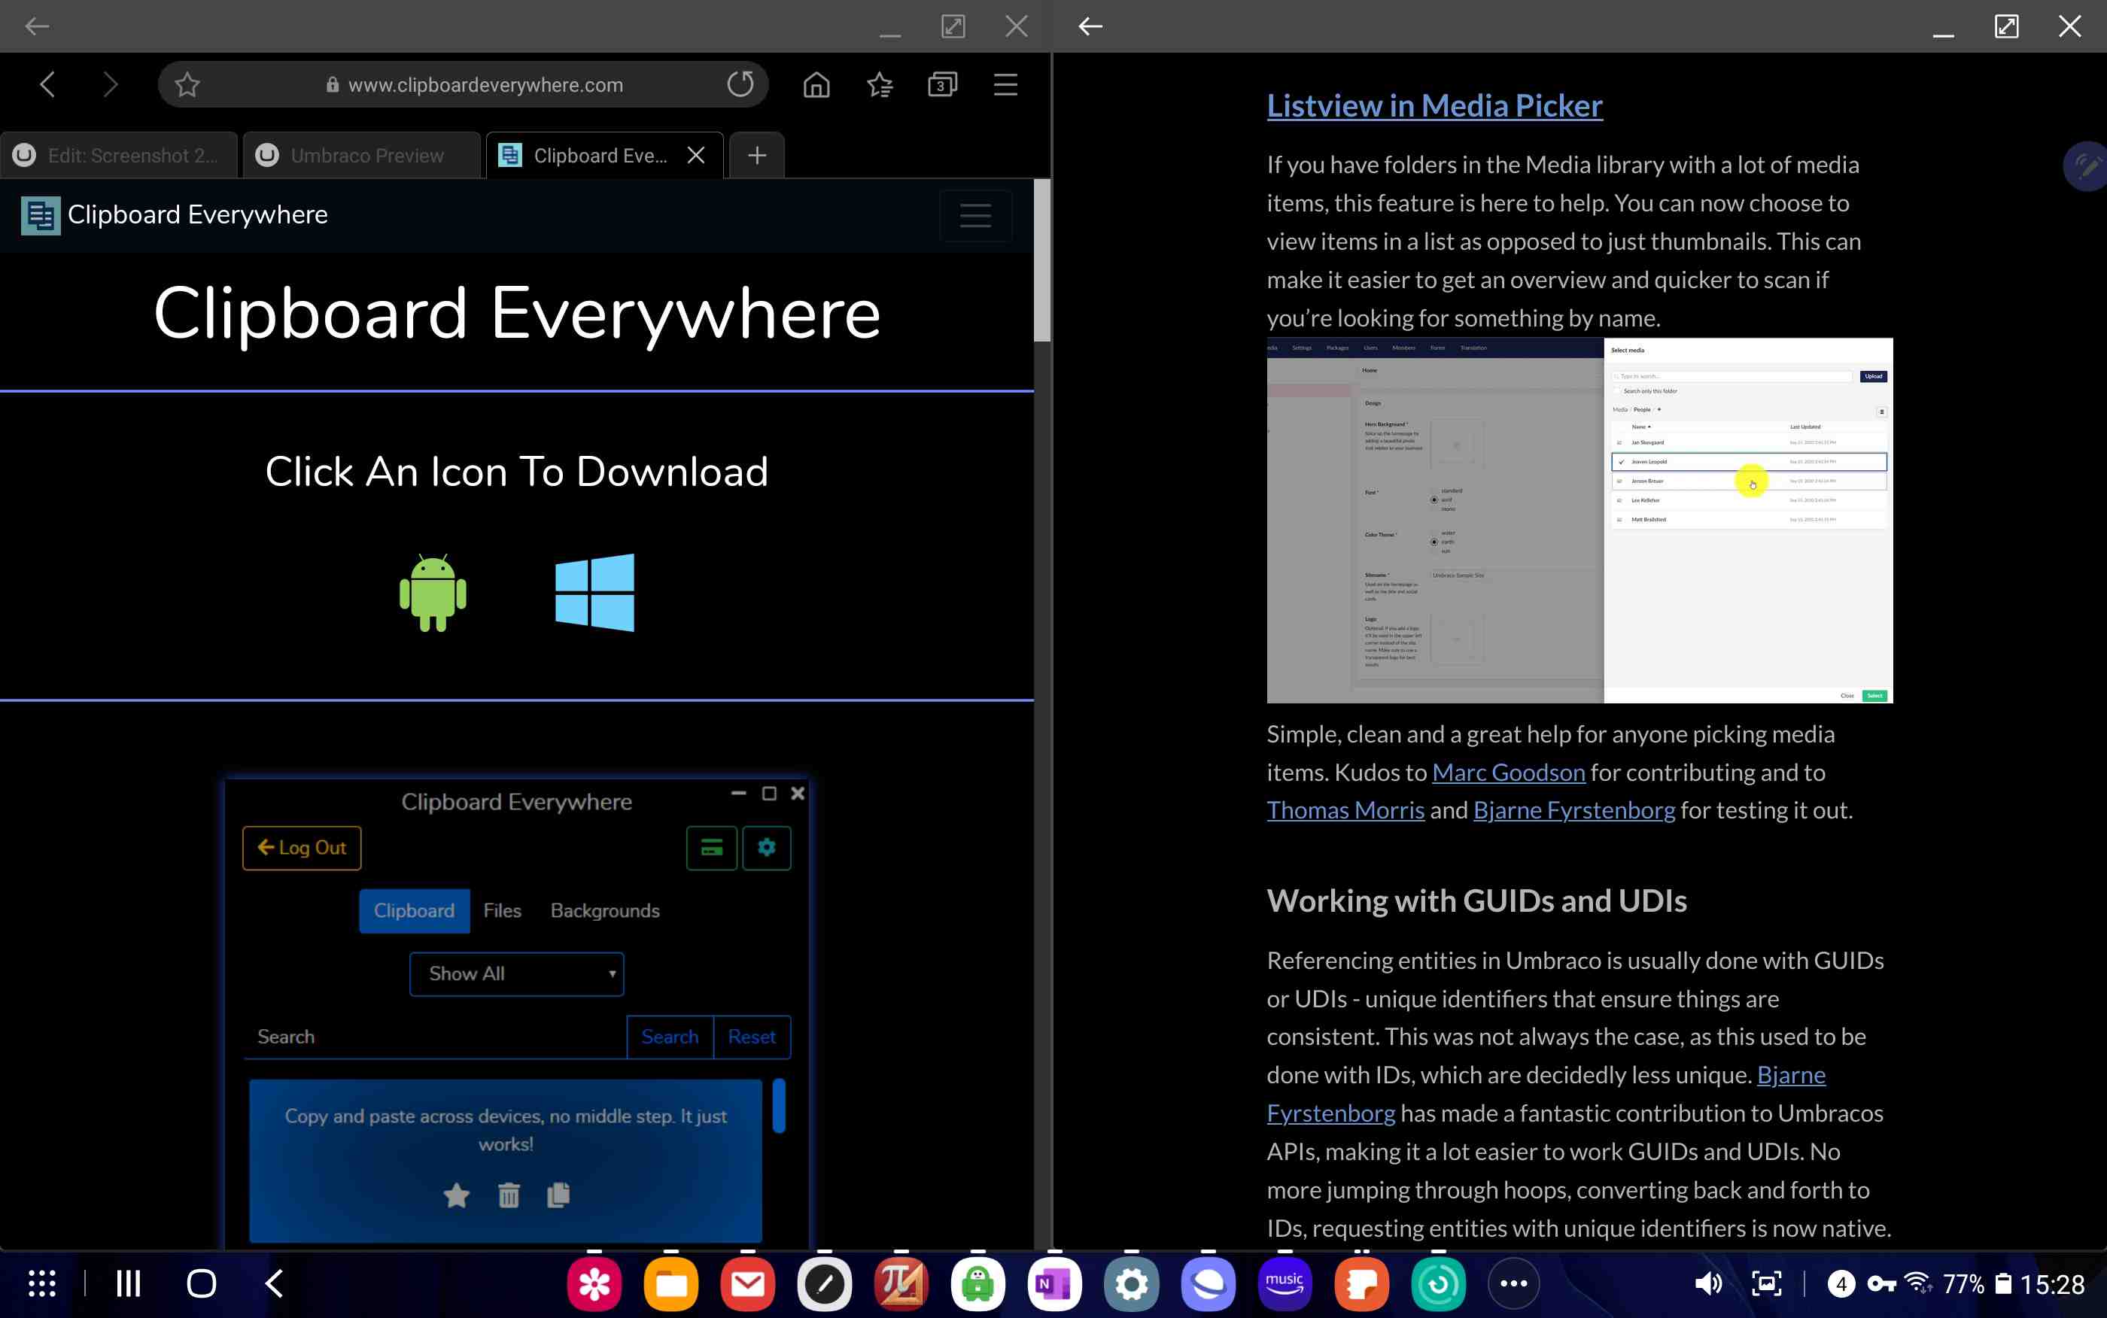Download the Android version
This screenshot has width=2107, height=1318.
tap(433, 593)
